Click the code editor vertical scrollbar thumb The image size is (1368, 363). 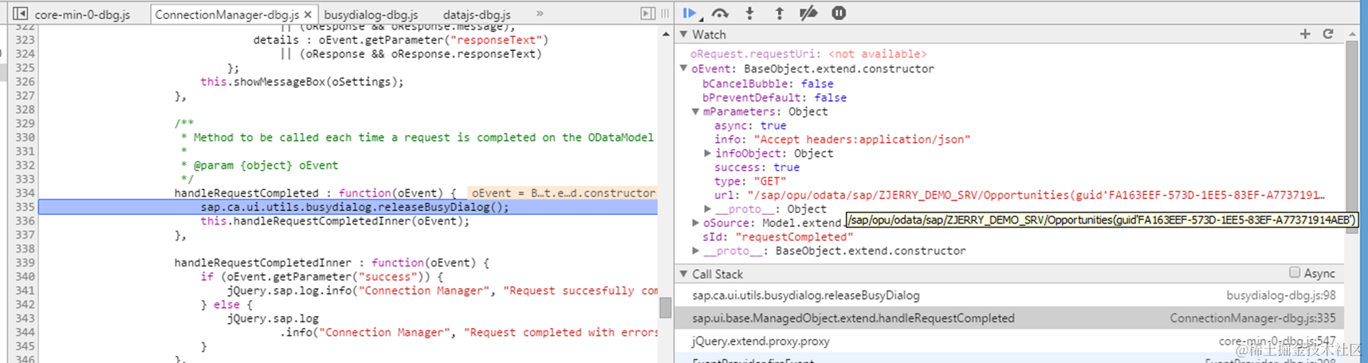coord(666,307)
